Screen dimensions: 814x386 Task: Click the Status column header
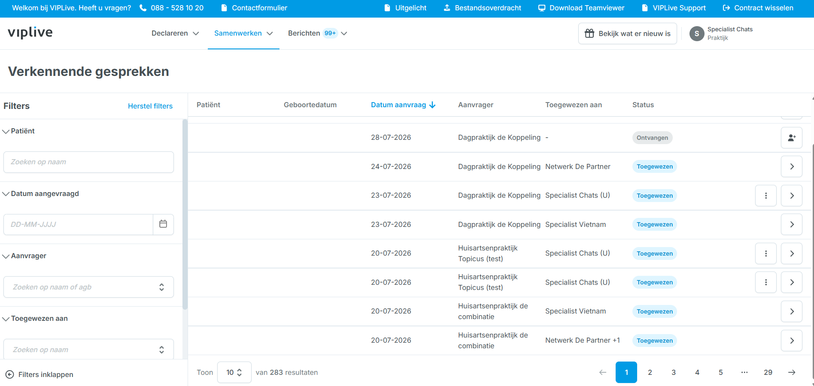pos(643,105)
